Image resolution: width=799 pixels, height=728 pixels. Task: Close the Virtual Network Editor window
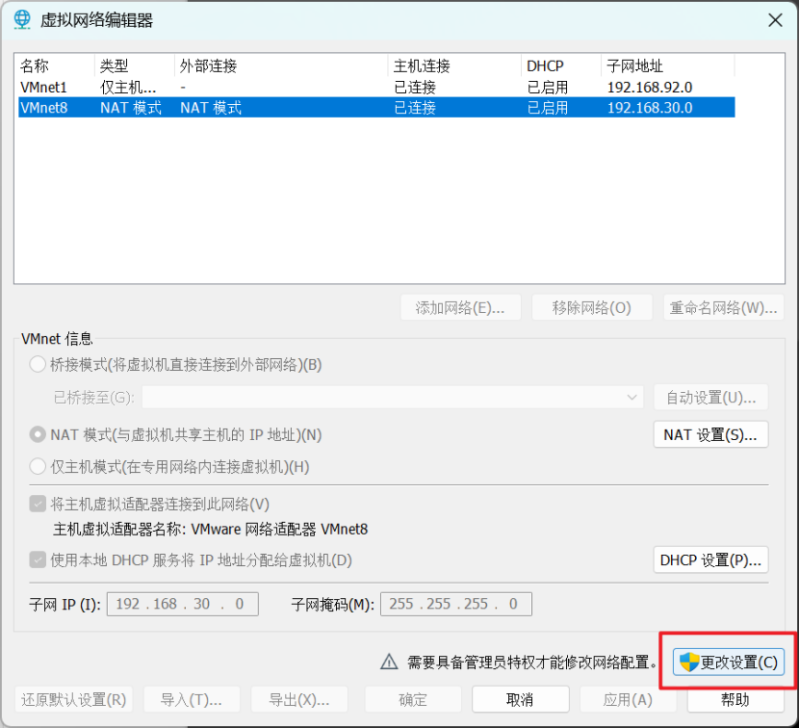point(775,20)
